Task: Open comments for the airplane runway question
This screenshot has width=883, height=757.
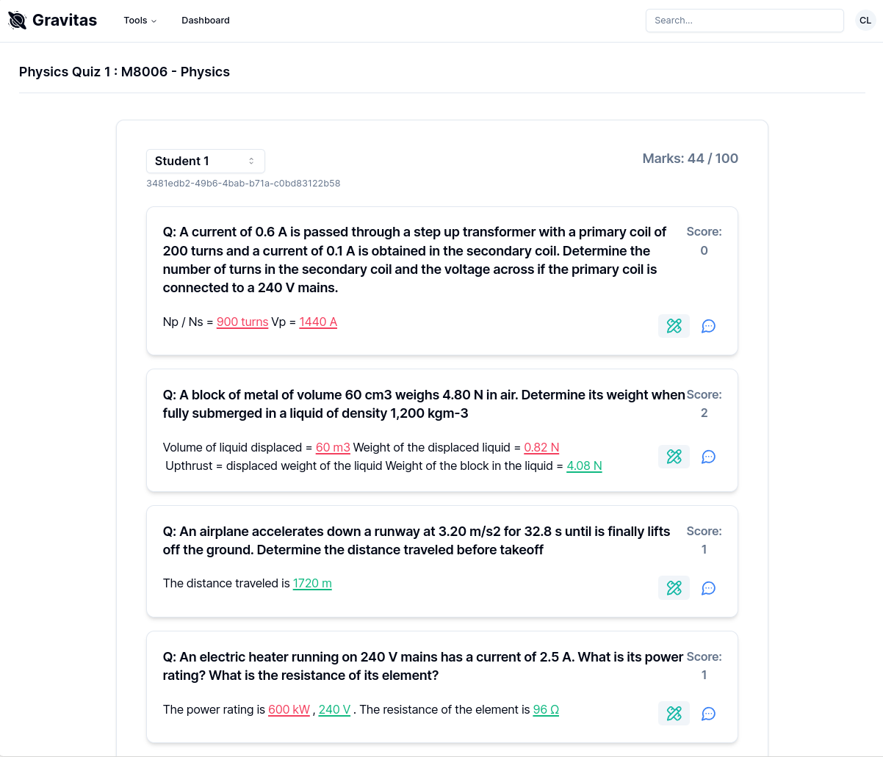Action: [x=708, y=587]
